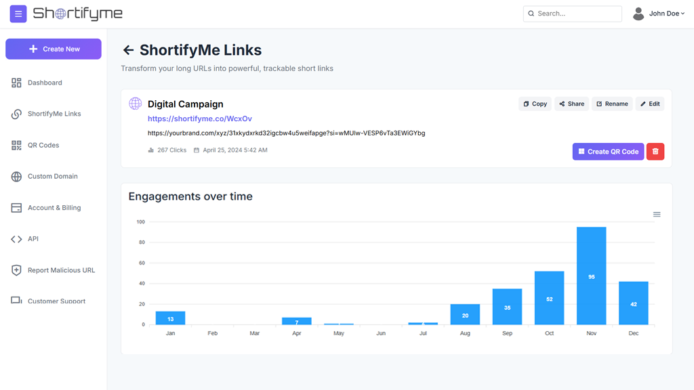Toggle the sidebar with the hamburger icon
The image size is (694, 390).
[x=18, y=14]
